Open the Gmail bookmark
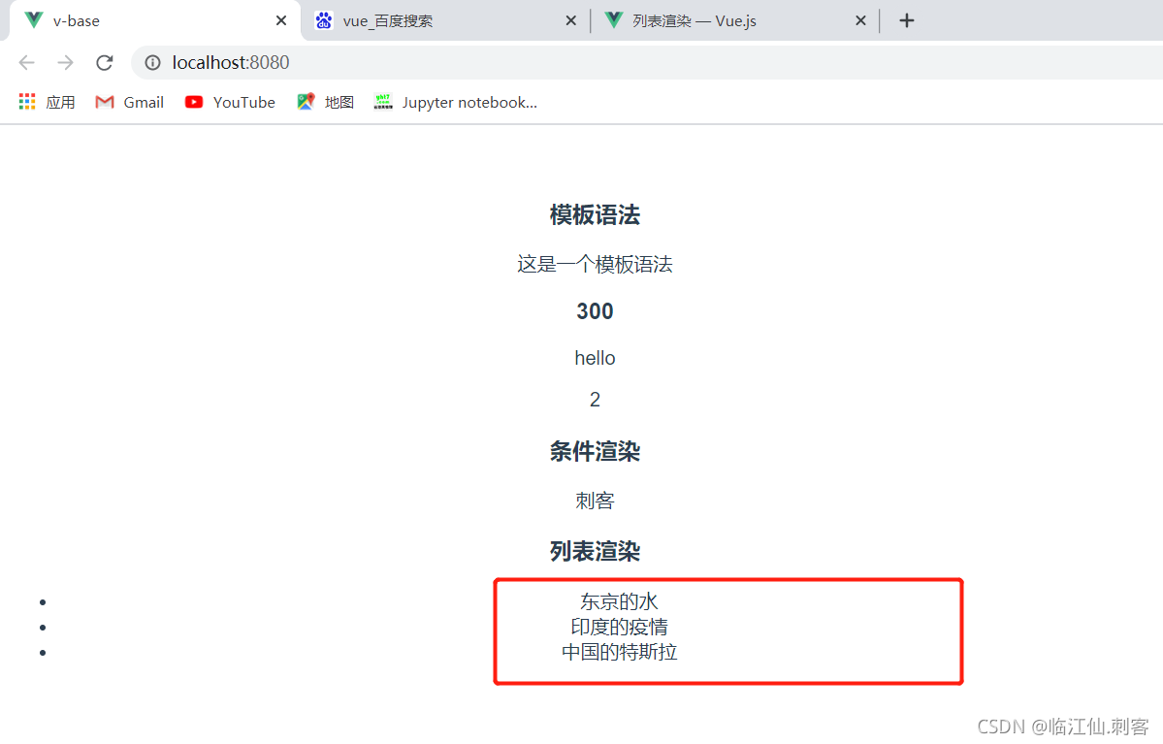The width and height of the screenshot is (1163, 744). (130, 103)
